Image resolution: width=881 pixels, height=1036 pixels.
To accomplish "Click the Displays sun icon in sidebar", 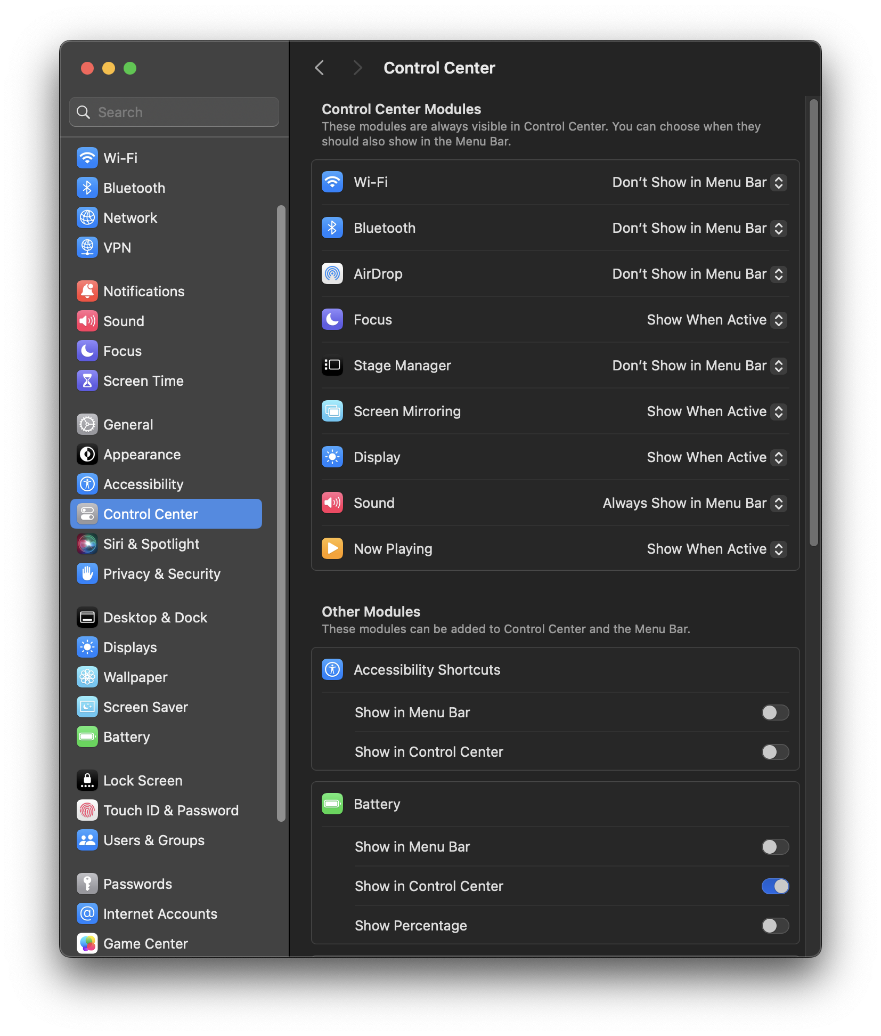I will [x=87, y=647].
